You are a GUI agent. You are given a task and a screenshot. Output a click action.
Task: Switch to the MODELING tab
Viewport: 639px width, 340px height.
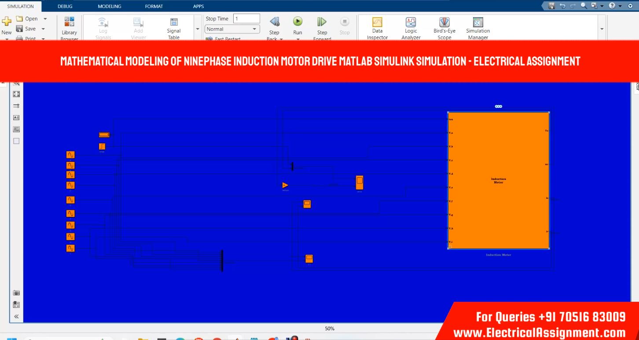point(109,6)
